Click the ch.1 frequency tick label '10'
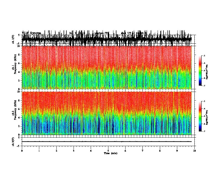The image size is (219, 169). click(19, 46)
